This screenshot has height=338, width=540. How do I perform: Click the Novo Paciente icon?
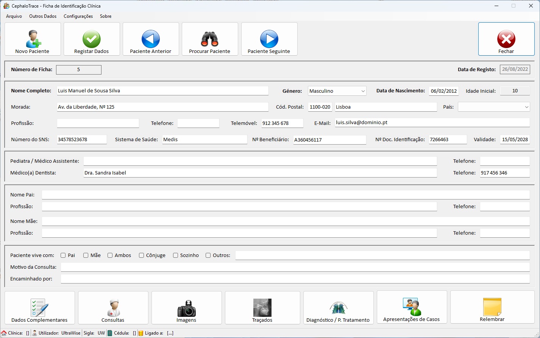pos(33,39)
